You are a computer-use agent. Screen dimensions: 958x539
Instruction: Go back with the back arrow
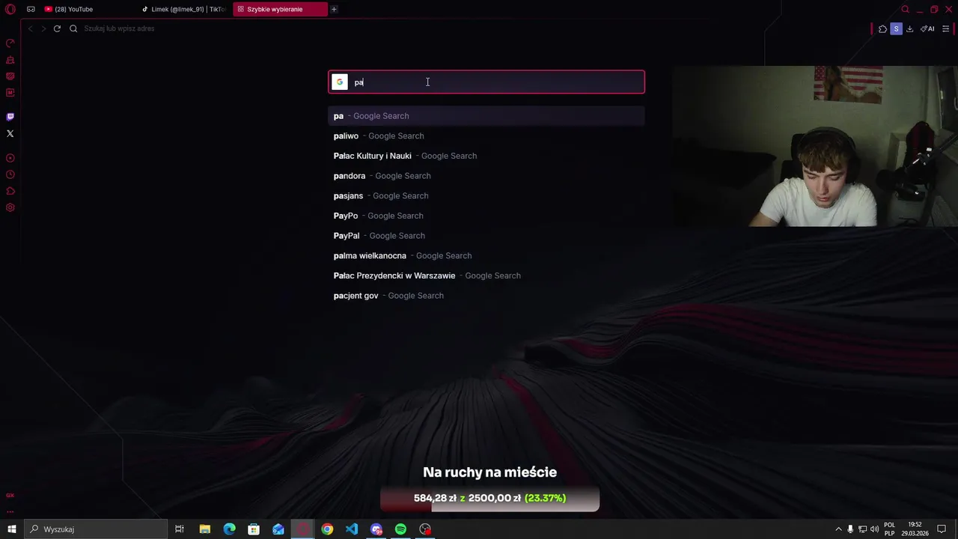coord(31,28)
